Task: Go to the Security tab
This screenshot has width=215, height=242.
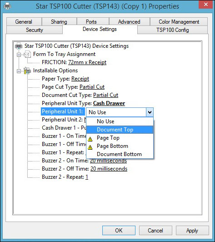Action: click(x=35, y=30)
